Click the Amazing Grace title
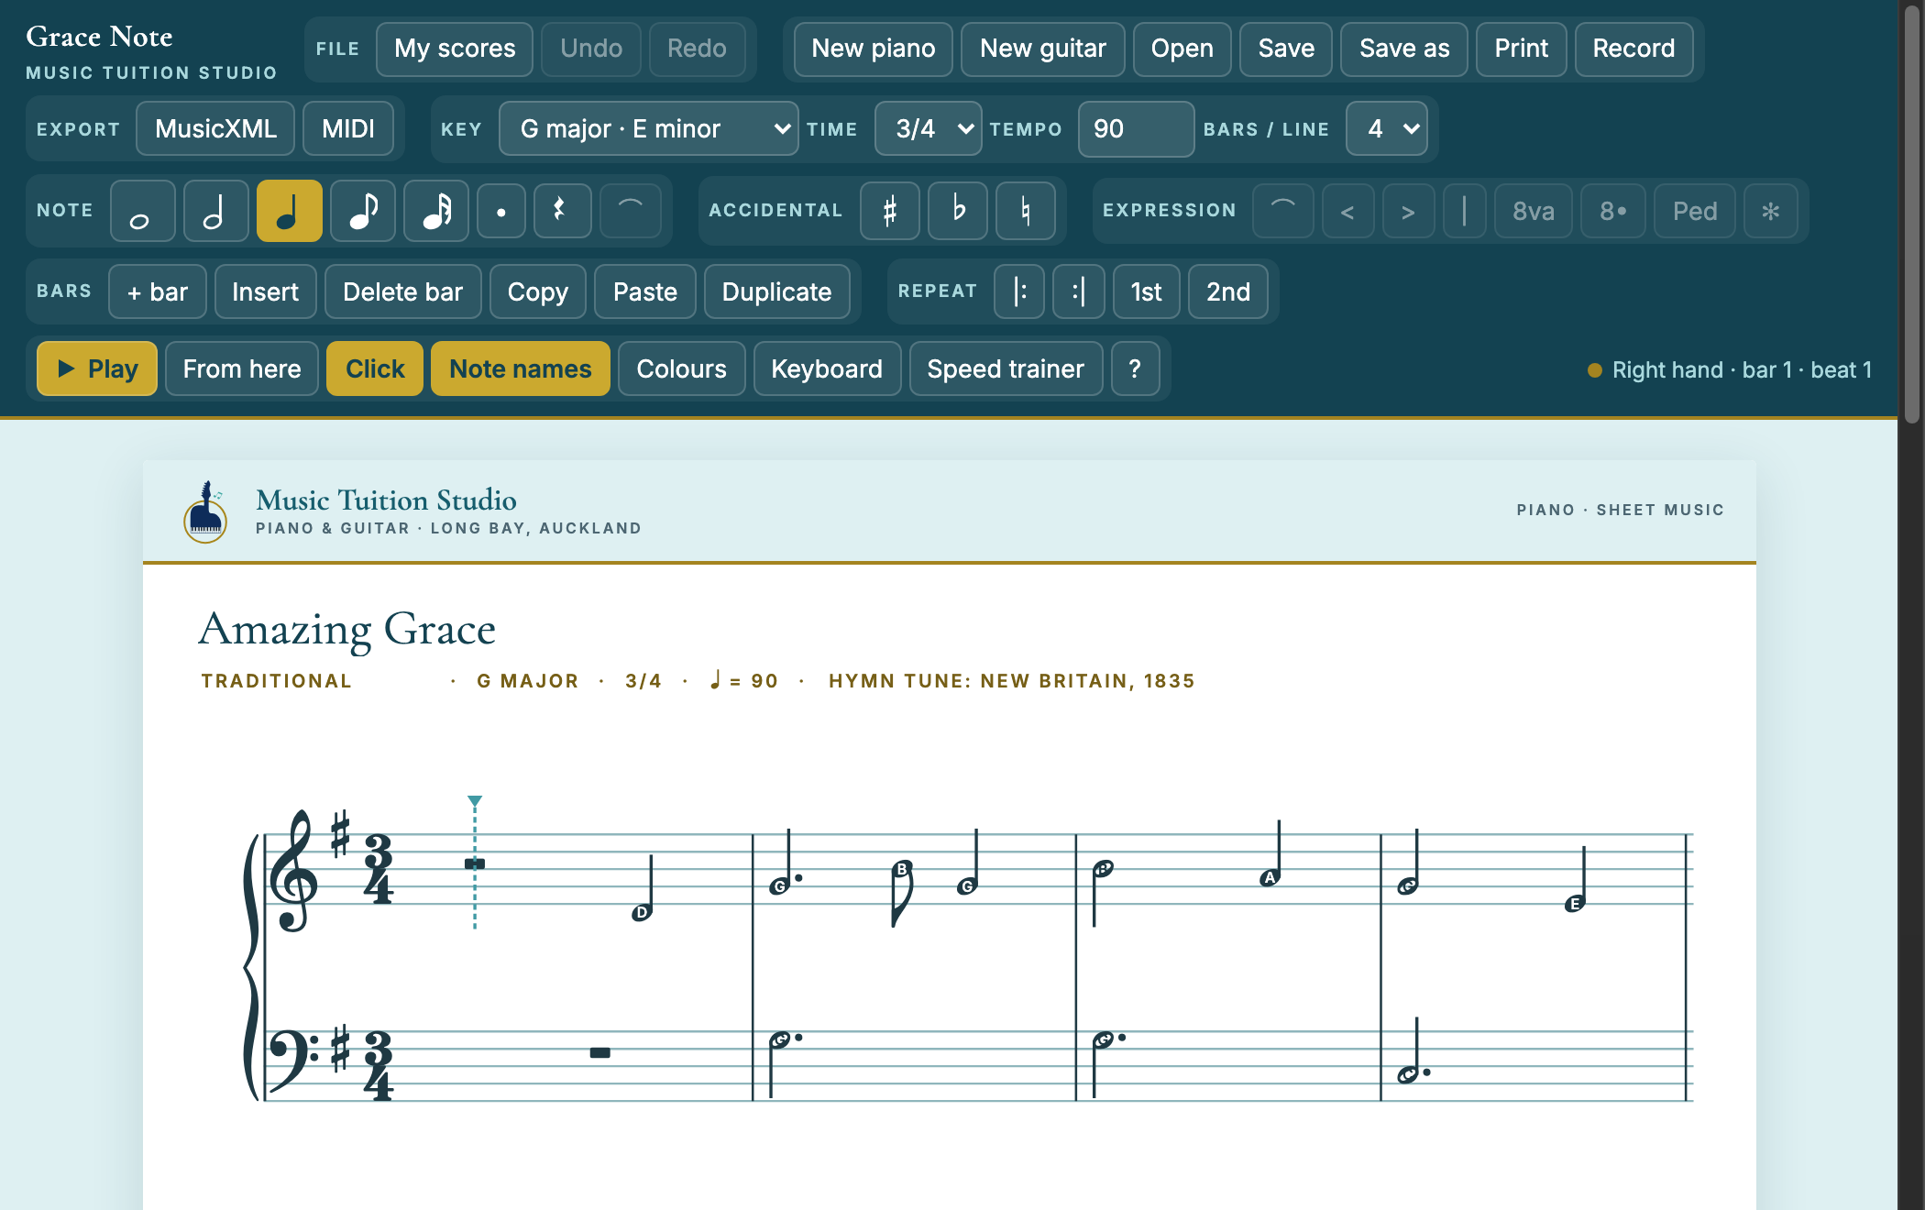Image resolution: width=1925 pixels, height=1210 pixels. pyautogui.click(x=347, y=630)
